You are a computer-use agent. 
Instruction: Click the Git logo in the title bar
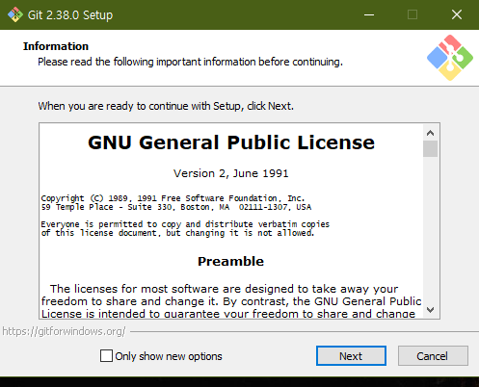tap(15, 14)
